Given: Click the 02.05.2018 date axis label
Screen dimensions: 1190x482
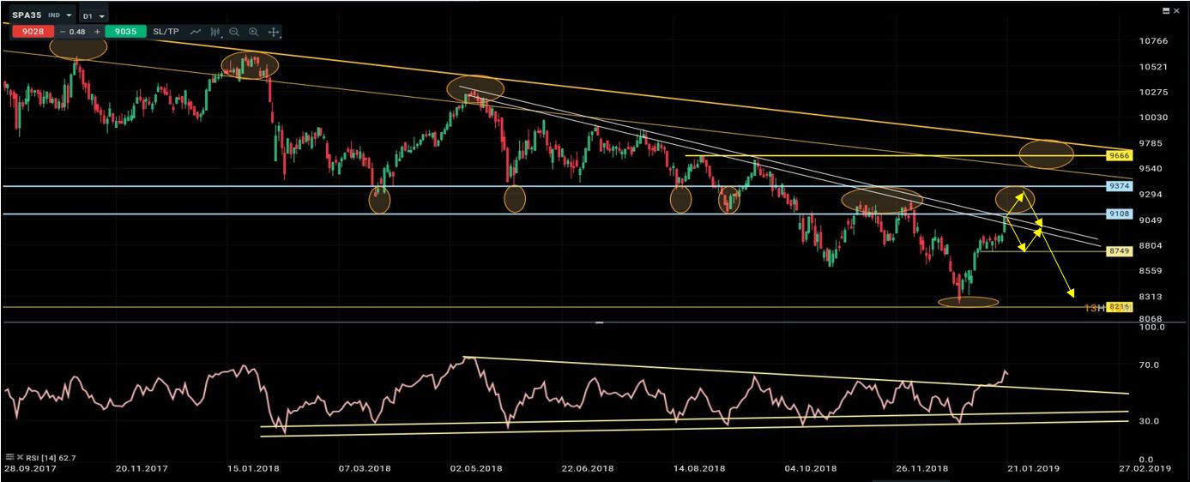Looking at the screenshot, I should [478, 469].
